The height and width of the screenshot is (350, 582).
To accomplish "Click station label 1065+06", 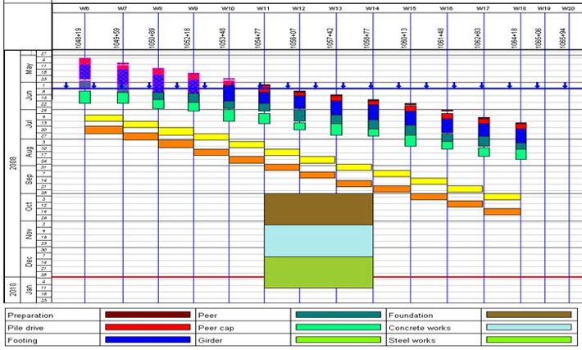I will point(539,38).
